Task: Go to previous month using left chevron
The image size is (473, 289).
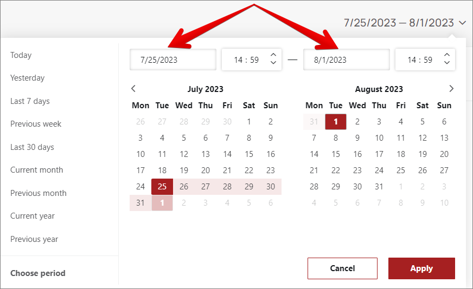Action: tap(133, 89)
